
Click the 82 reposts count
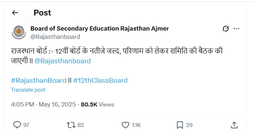pyautogui.click(x=81, y=125)
